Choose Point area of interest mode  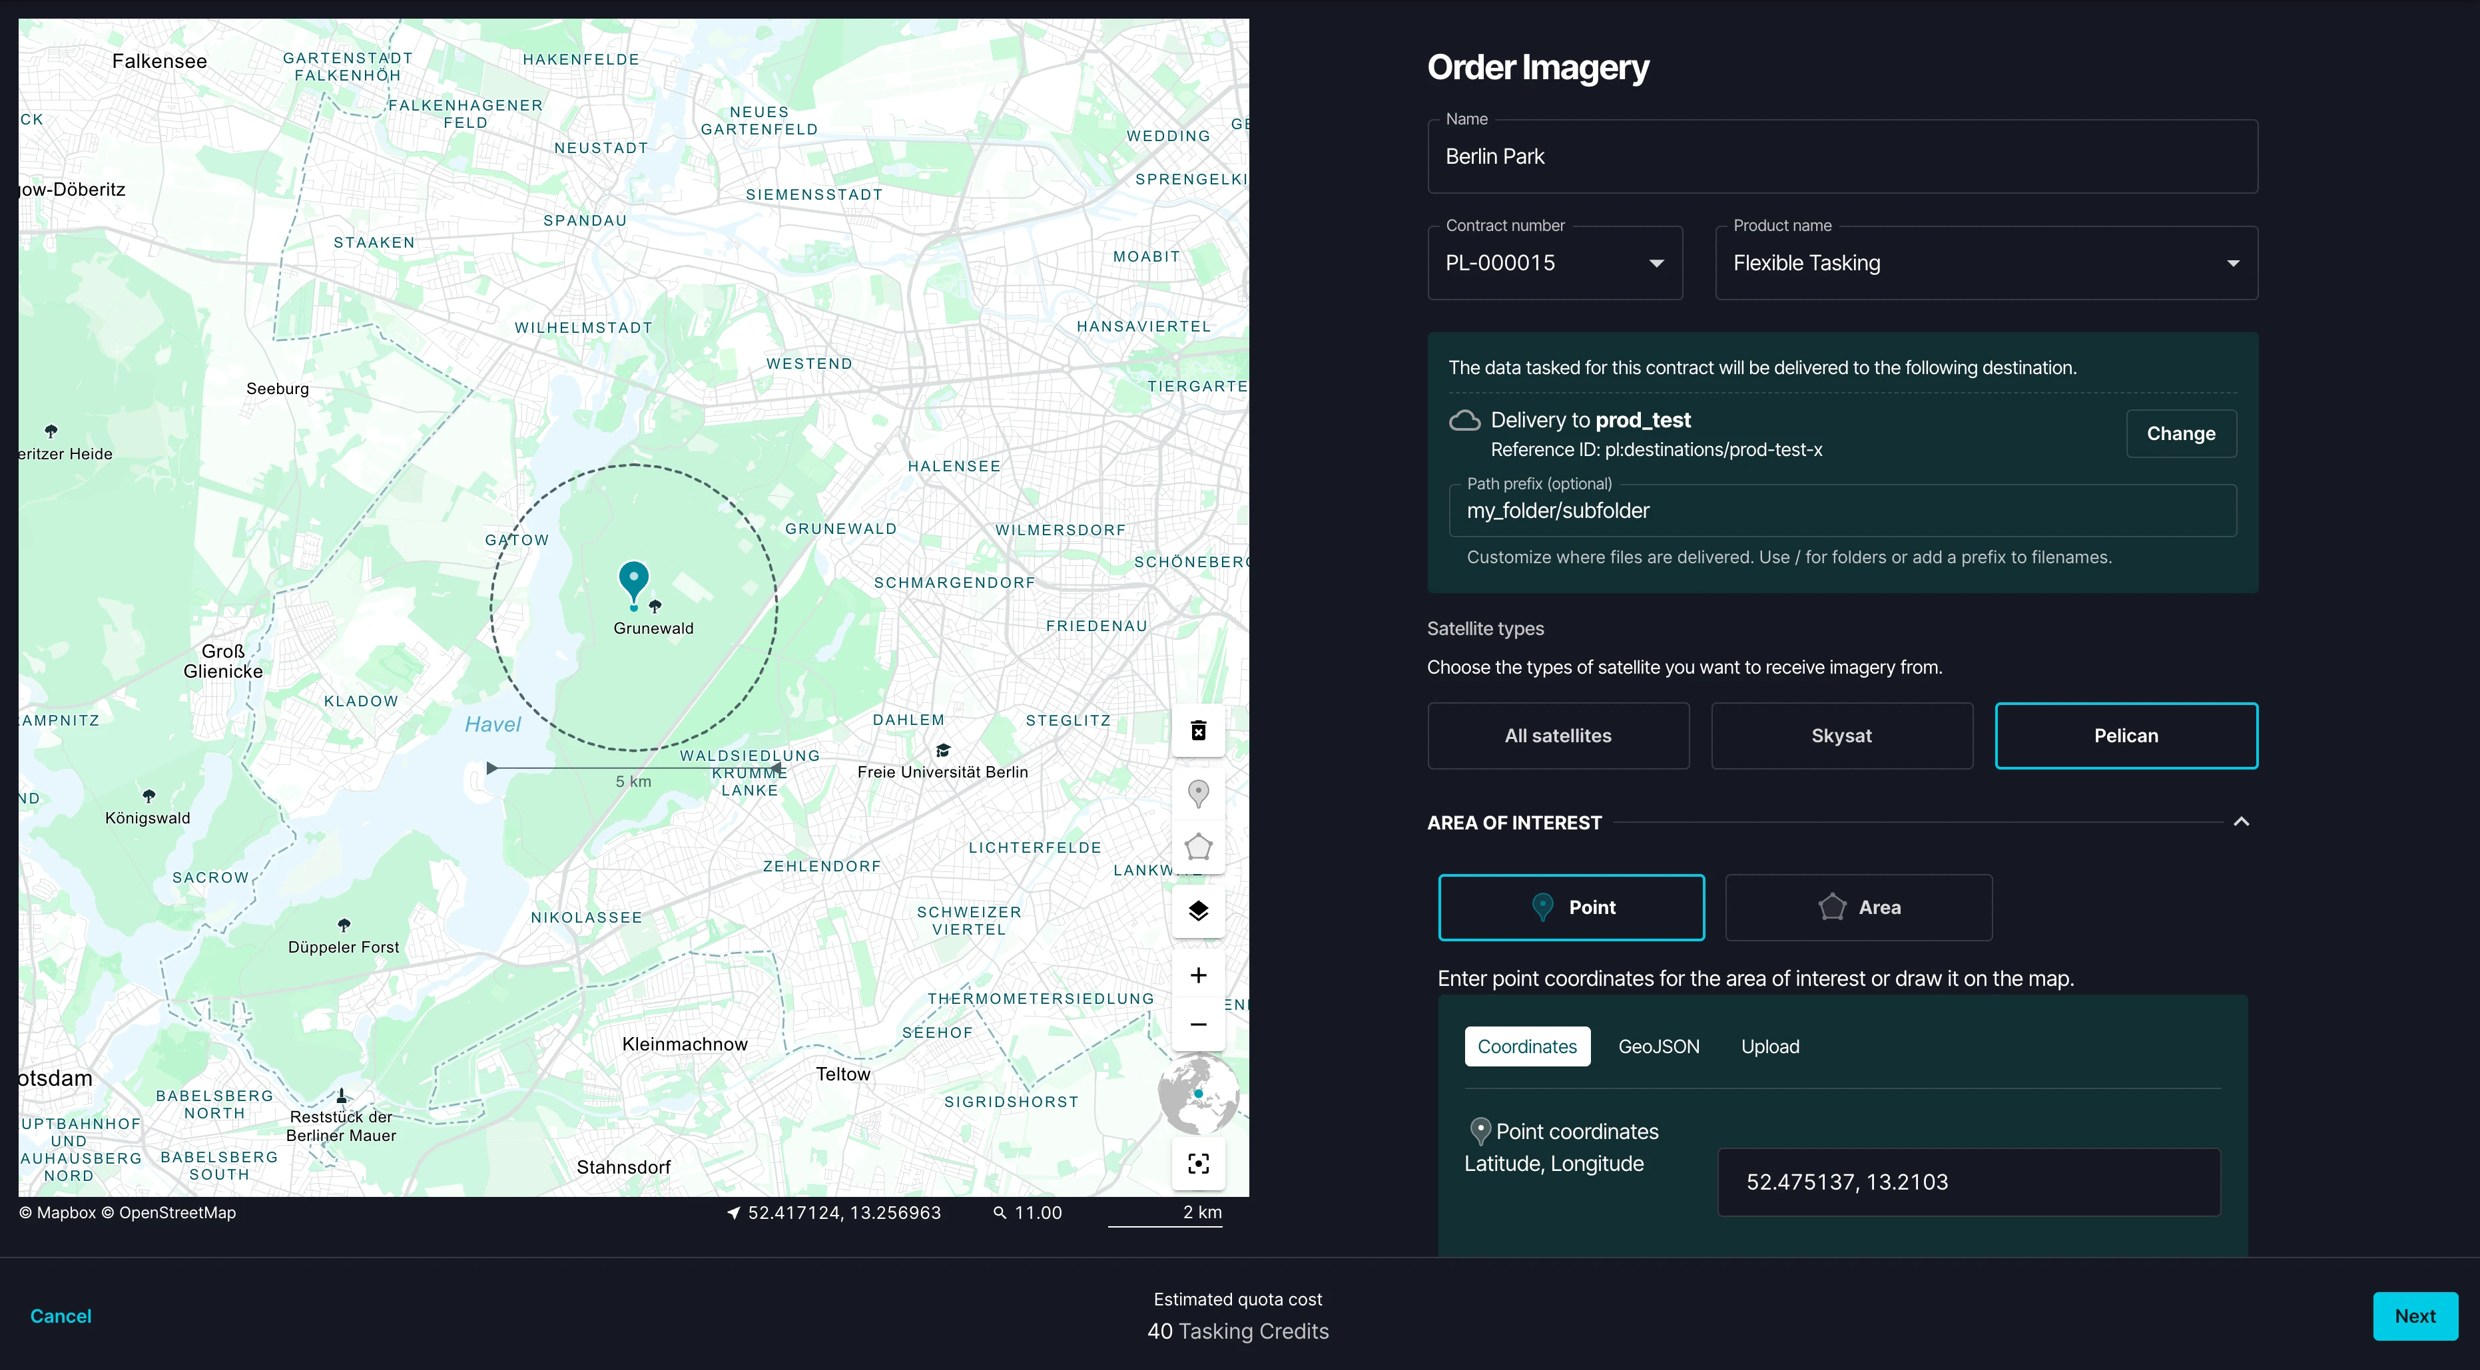(x=1571, y=907)
